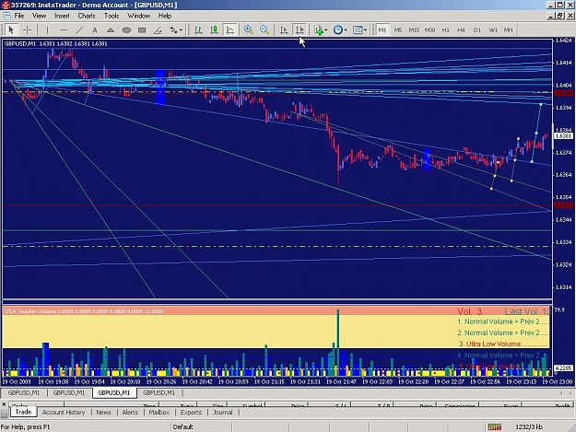
Task: Zoom out on the chart
Action: (264, 30)
